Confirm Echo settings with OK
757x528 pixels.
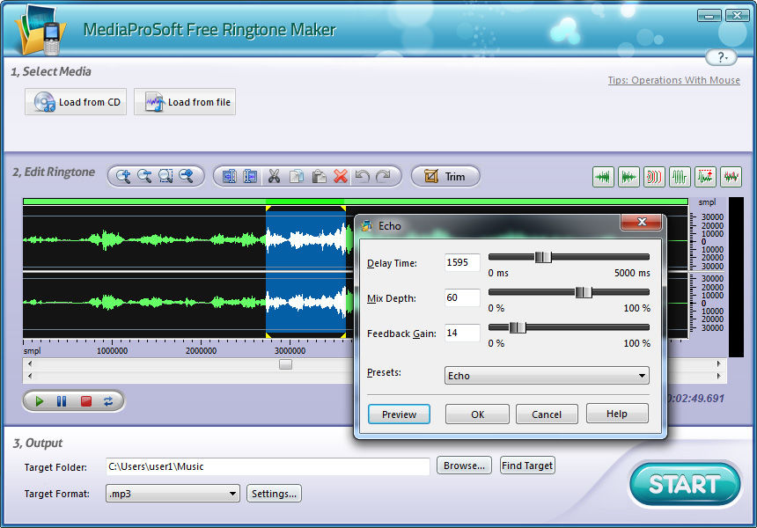pos(477,414)
